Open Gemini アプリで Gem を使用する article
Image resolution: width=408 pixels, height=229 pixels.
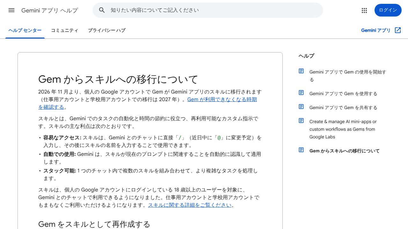(343, 94)
